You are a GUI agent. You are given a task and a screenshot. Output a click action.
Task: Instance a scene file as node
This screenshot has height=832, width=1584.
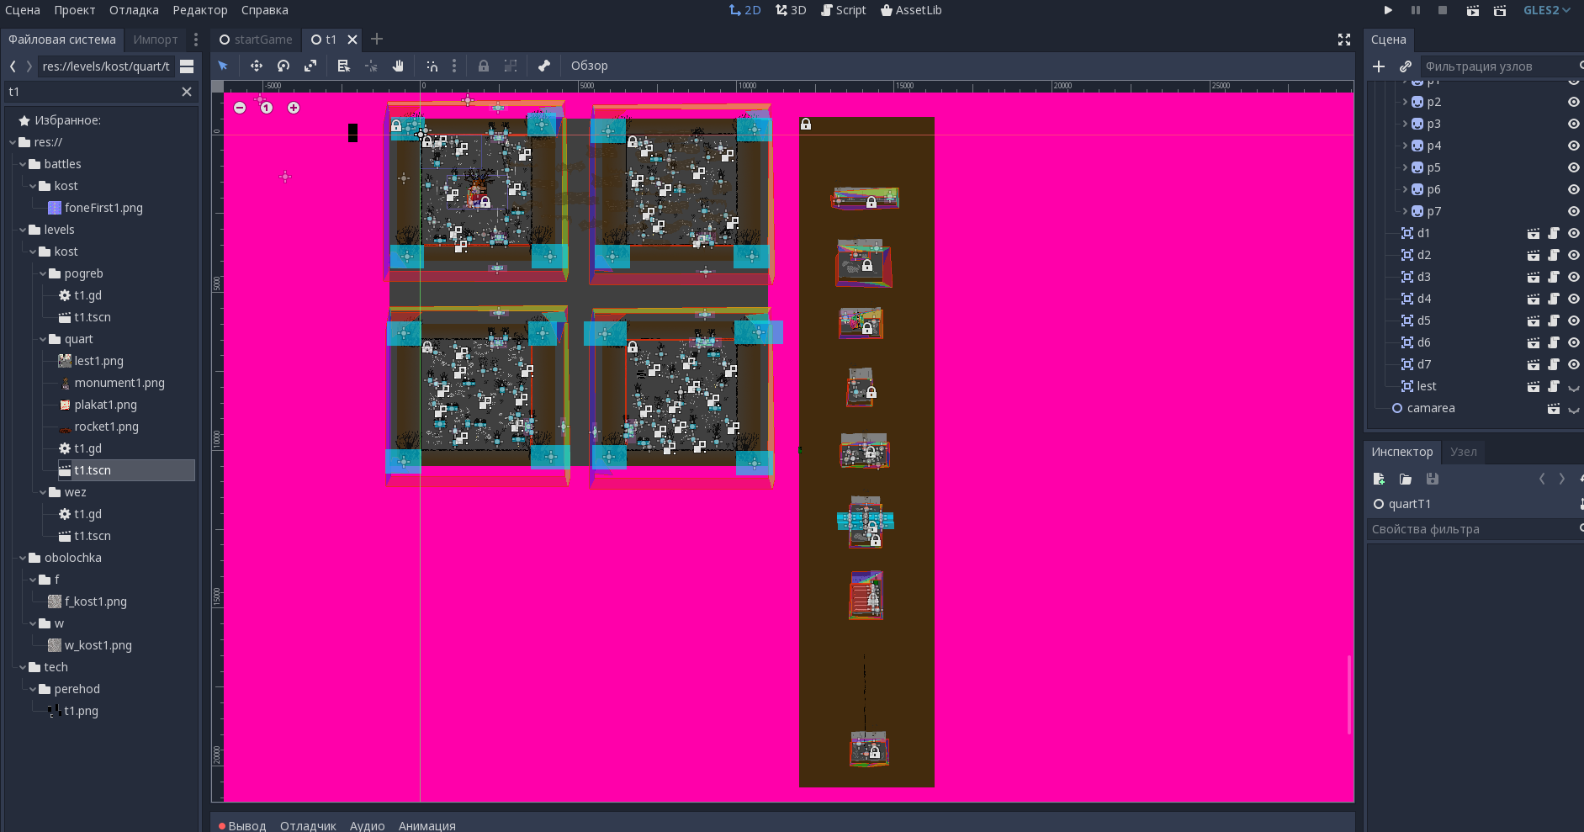1406,66
